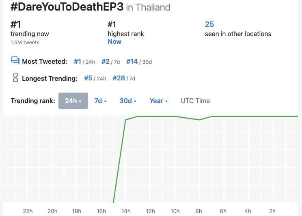This screenshot has width=302, height=216.
Task: Click the Most Tweeted chat bubbles icon
Action: 15,61
